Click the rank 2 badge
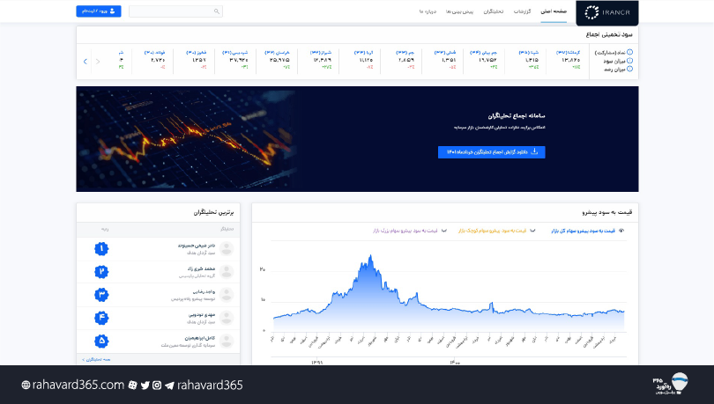714x404 pixels. tap(101, 272)
